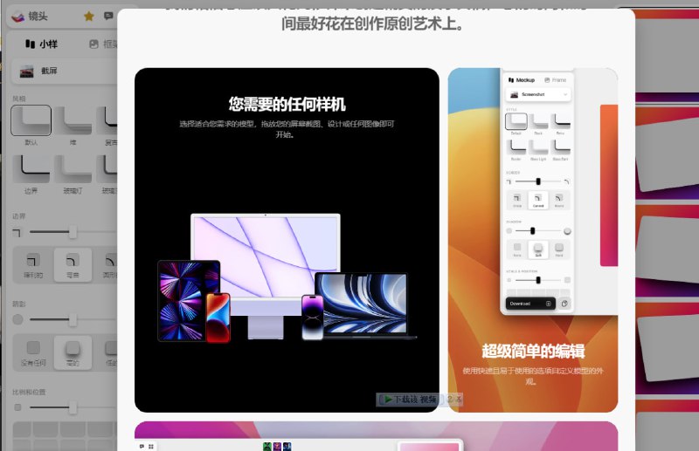Open the chat bubble feedback icon

[x=108, y=16]
